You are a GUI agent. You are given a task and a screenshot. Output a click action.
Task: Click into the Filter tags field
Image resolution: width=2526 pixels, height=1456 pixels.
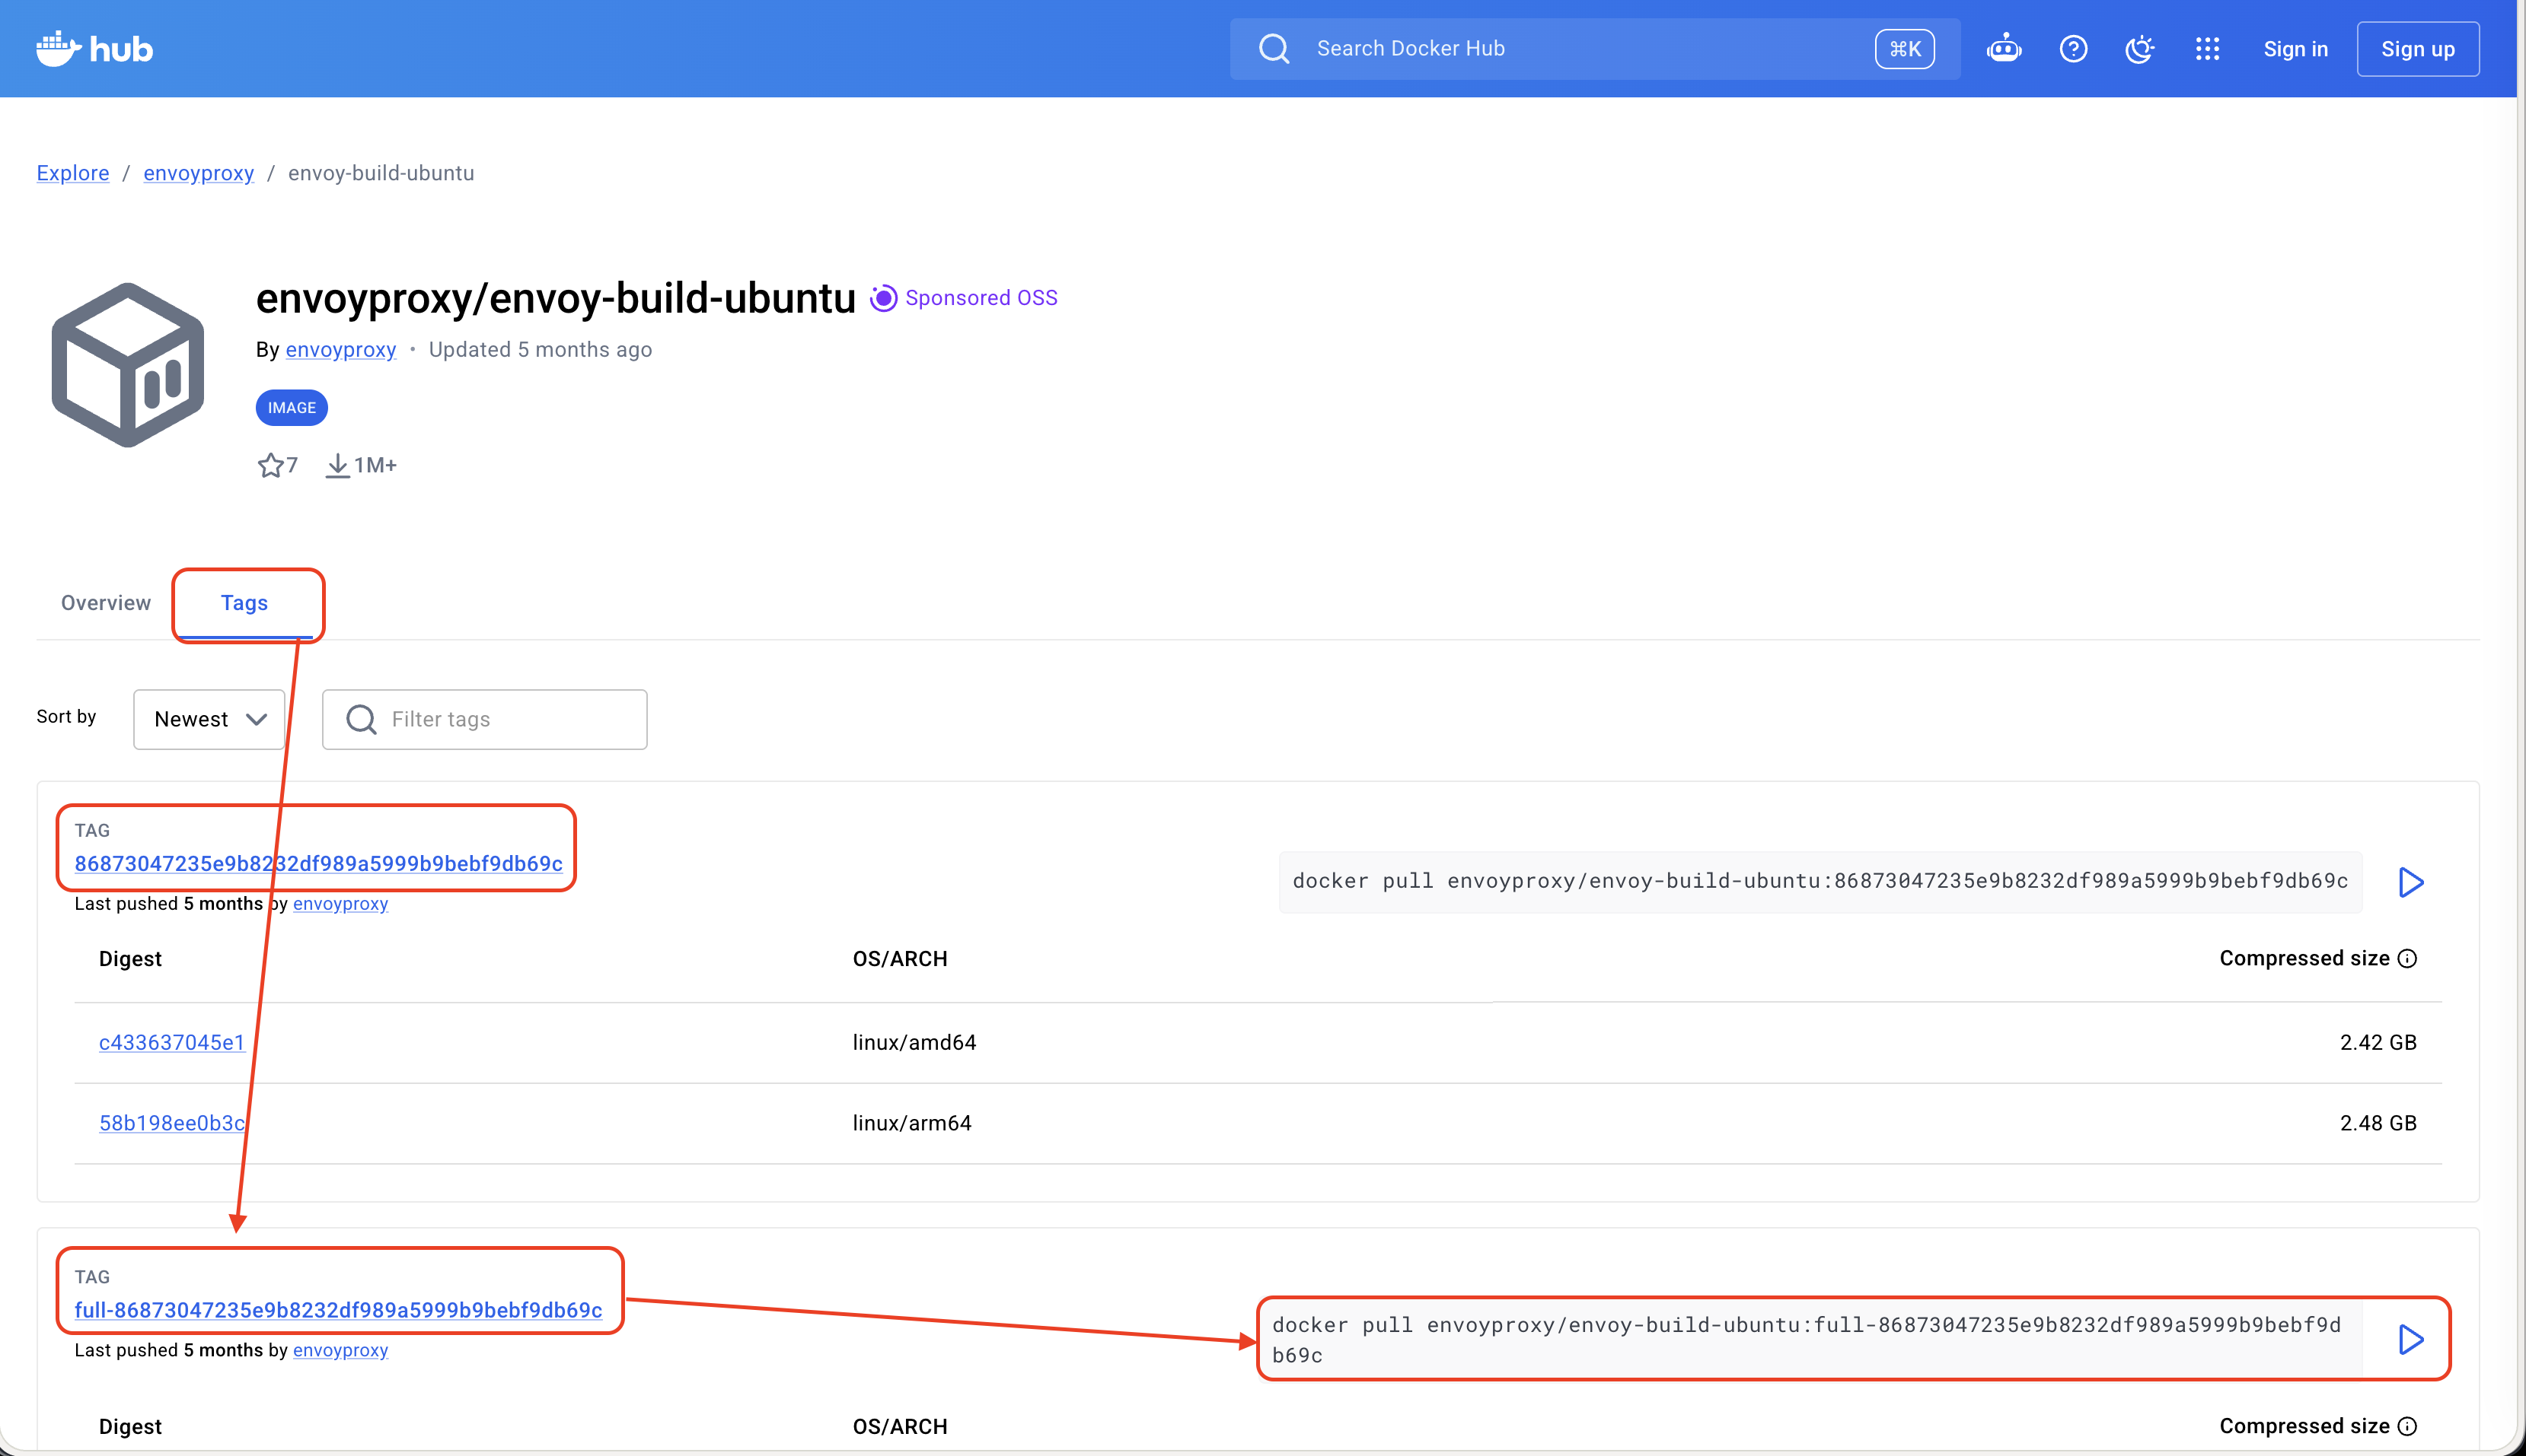[x=484, y=719]
